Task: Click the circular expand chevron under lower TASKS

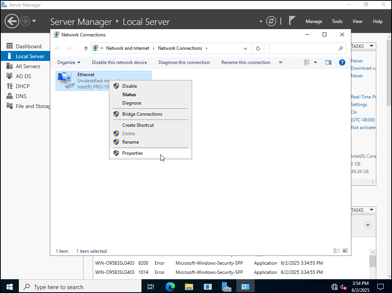Action: pos(368,225)
